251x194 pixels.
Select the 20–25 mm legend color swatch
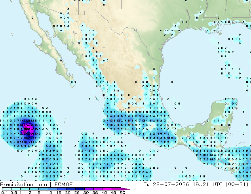[71, 189]
